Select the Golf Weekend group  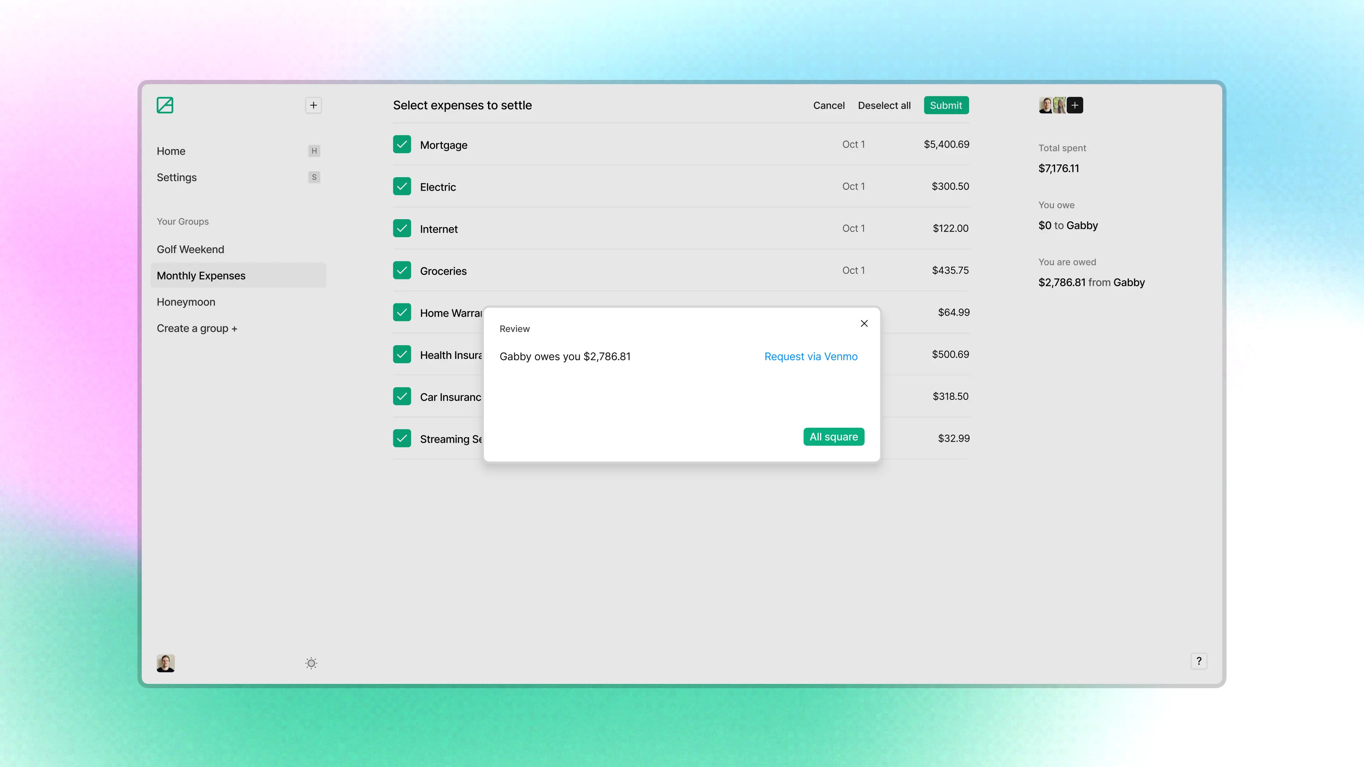(x=191, y=249)
